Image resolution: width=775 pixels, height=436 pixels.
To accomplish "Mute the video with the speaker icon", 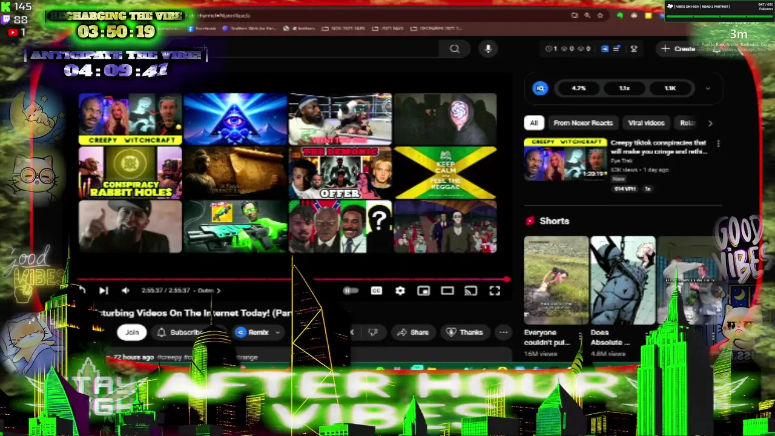I will pyautogui.click(x=125, y=291).
